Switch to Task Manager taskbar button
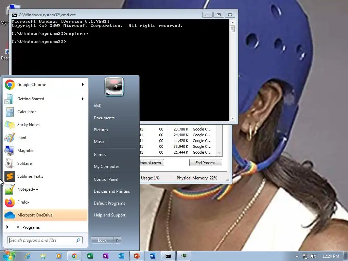 [184, 256]
